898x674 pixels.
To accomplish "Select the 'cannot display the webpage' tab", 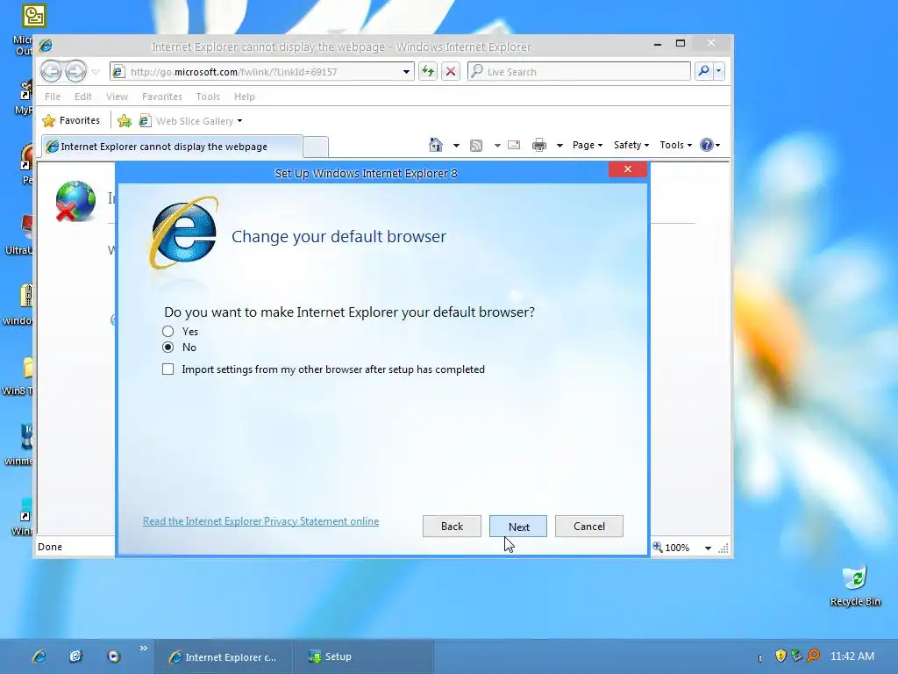I will click(x=171, y=147).
